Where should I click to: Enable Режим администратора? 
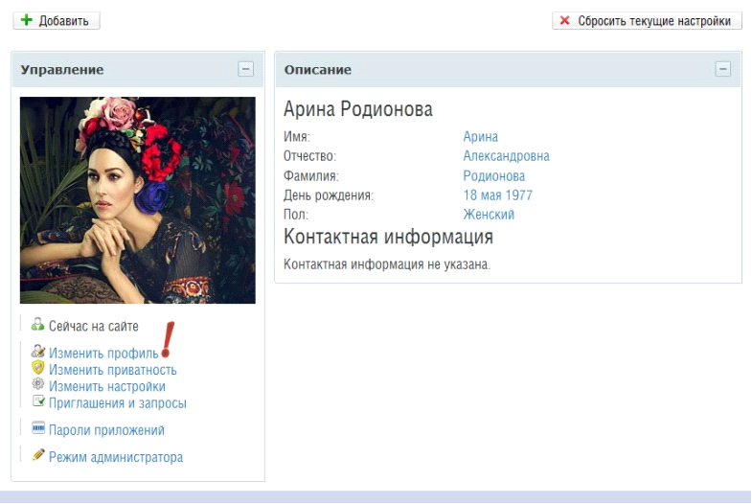pyautogui.click(x=115, y=457)
